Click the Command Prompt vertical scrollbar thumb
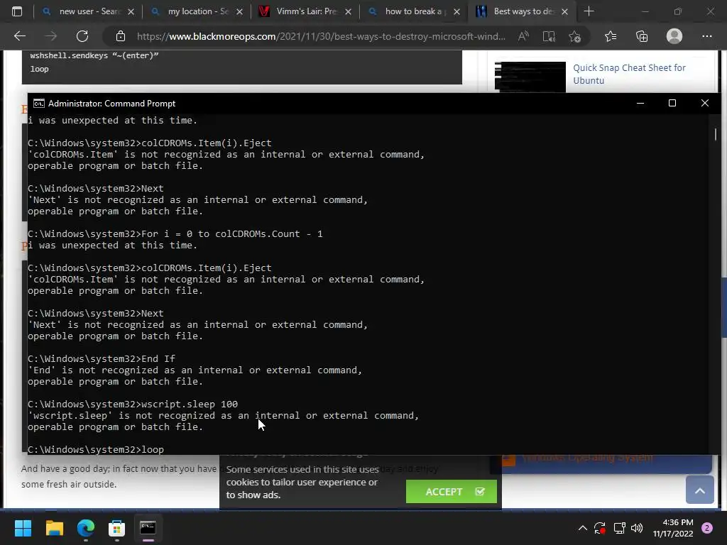Image resolution: width=727 pixels, height=545 pixels. coord(716,134)
